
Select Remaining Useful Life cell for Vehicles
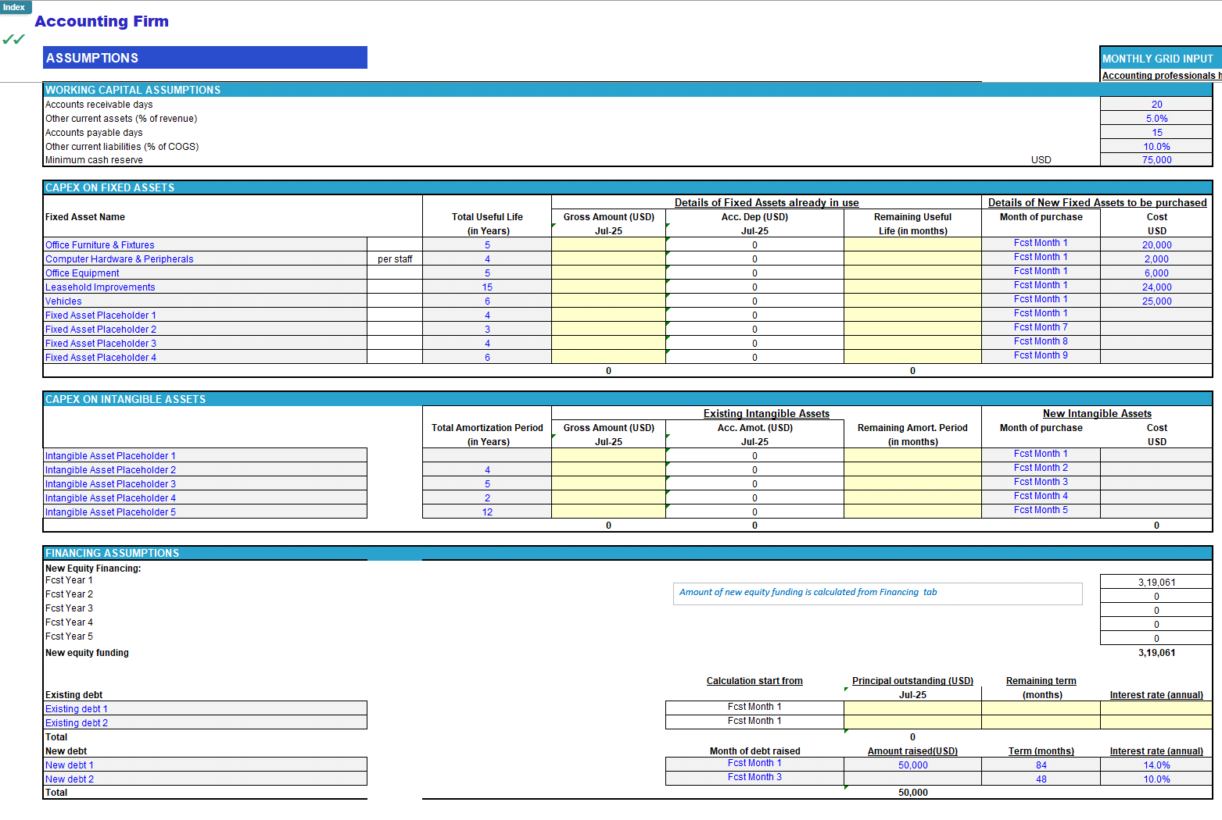click(x=912, y=301)
